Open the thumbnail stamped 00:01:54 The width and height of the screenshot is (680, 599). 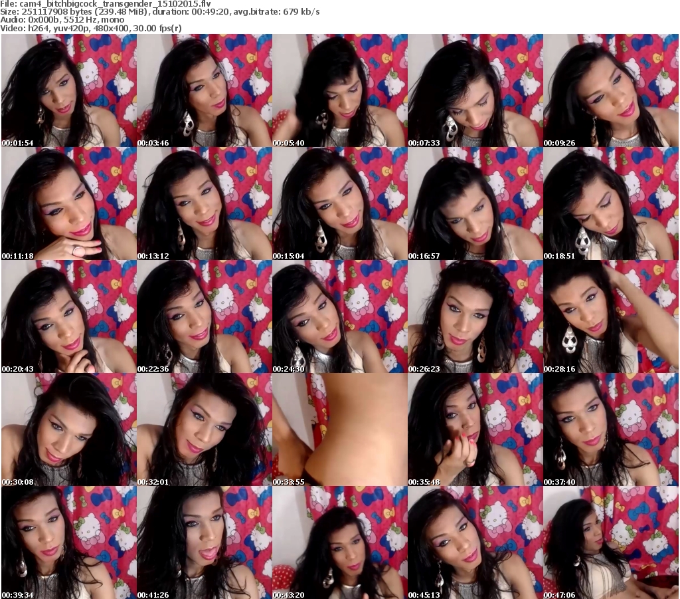pyautogui.click(x=69, y=90)
